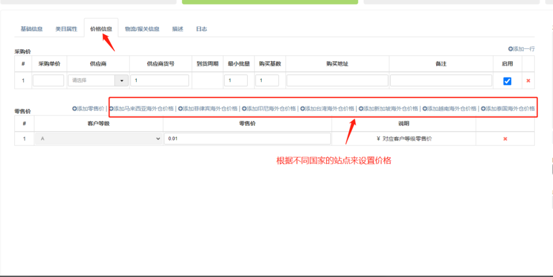Switch to the 类目属性 tab

66,29
